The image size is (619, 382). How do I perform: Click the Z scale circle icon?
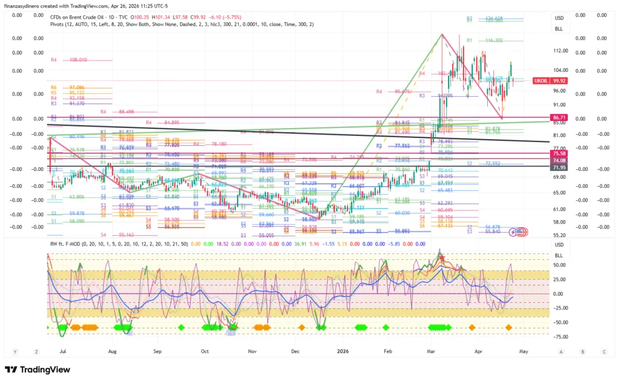point(36,351)
